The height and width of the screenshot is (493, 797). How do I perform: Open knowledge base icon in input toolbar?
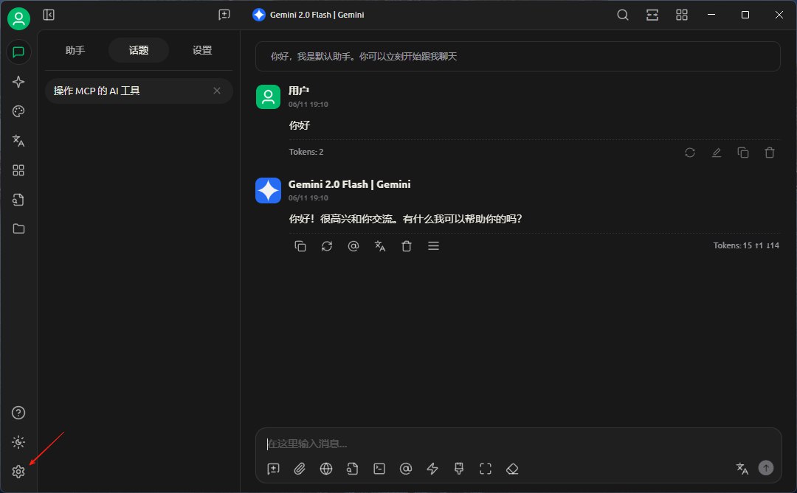pyautogui.click(x=353, y=469)
